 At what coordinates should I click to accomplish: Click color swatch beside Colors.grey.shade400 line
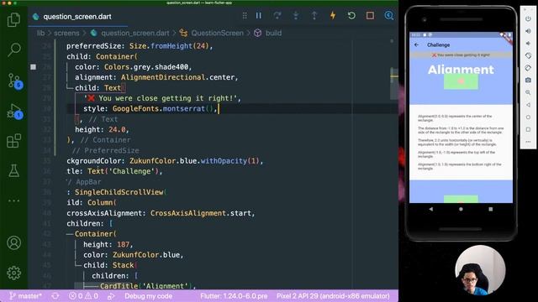33,67
